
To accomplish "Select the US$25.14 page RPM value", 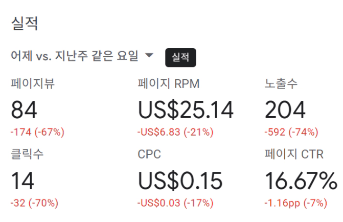I will [186, 110].
